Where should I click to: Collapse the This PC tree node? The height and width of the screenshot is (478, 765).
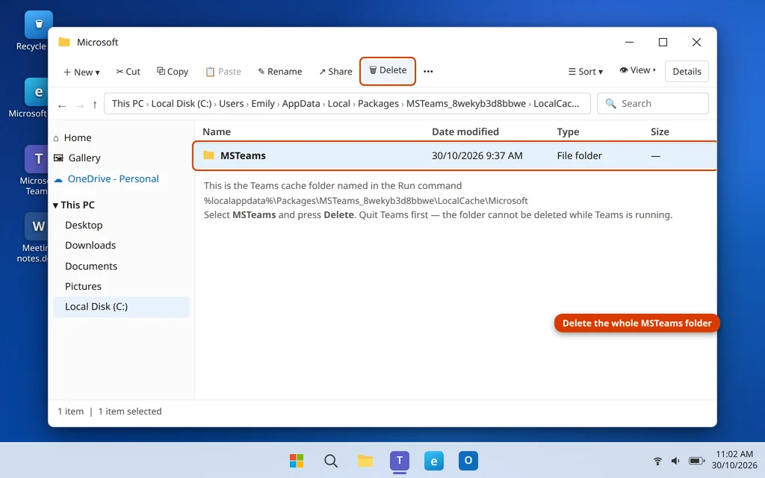click(55, 205)
